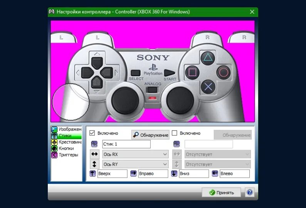Click the right analog stick on the gamepad
Viewport: 306px width, 208px height.
pyautogui.click(x=180, y=101)
